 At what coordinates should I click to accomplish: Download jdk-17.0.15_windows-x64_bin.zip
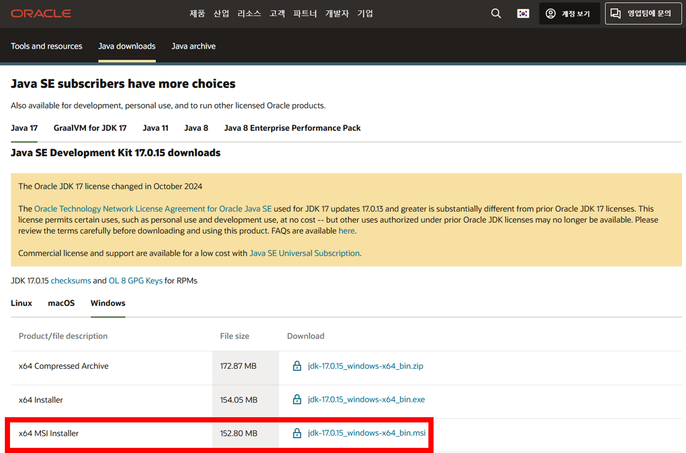point(366,366)
